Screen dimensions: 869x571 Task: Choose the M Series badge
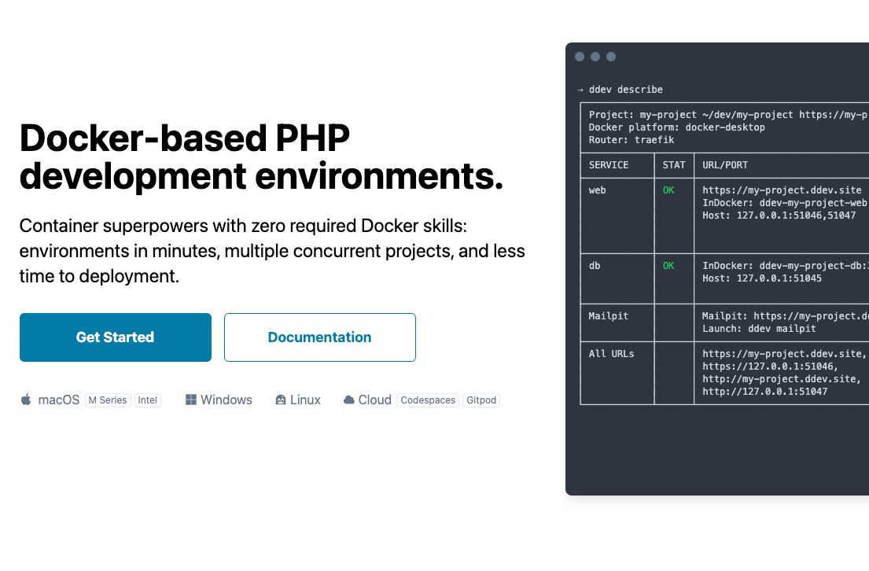(x=108, y=400)
